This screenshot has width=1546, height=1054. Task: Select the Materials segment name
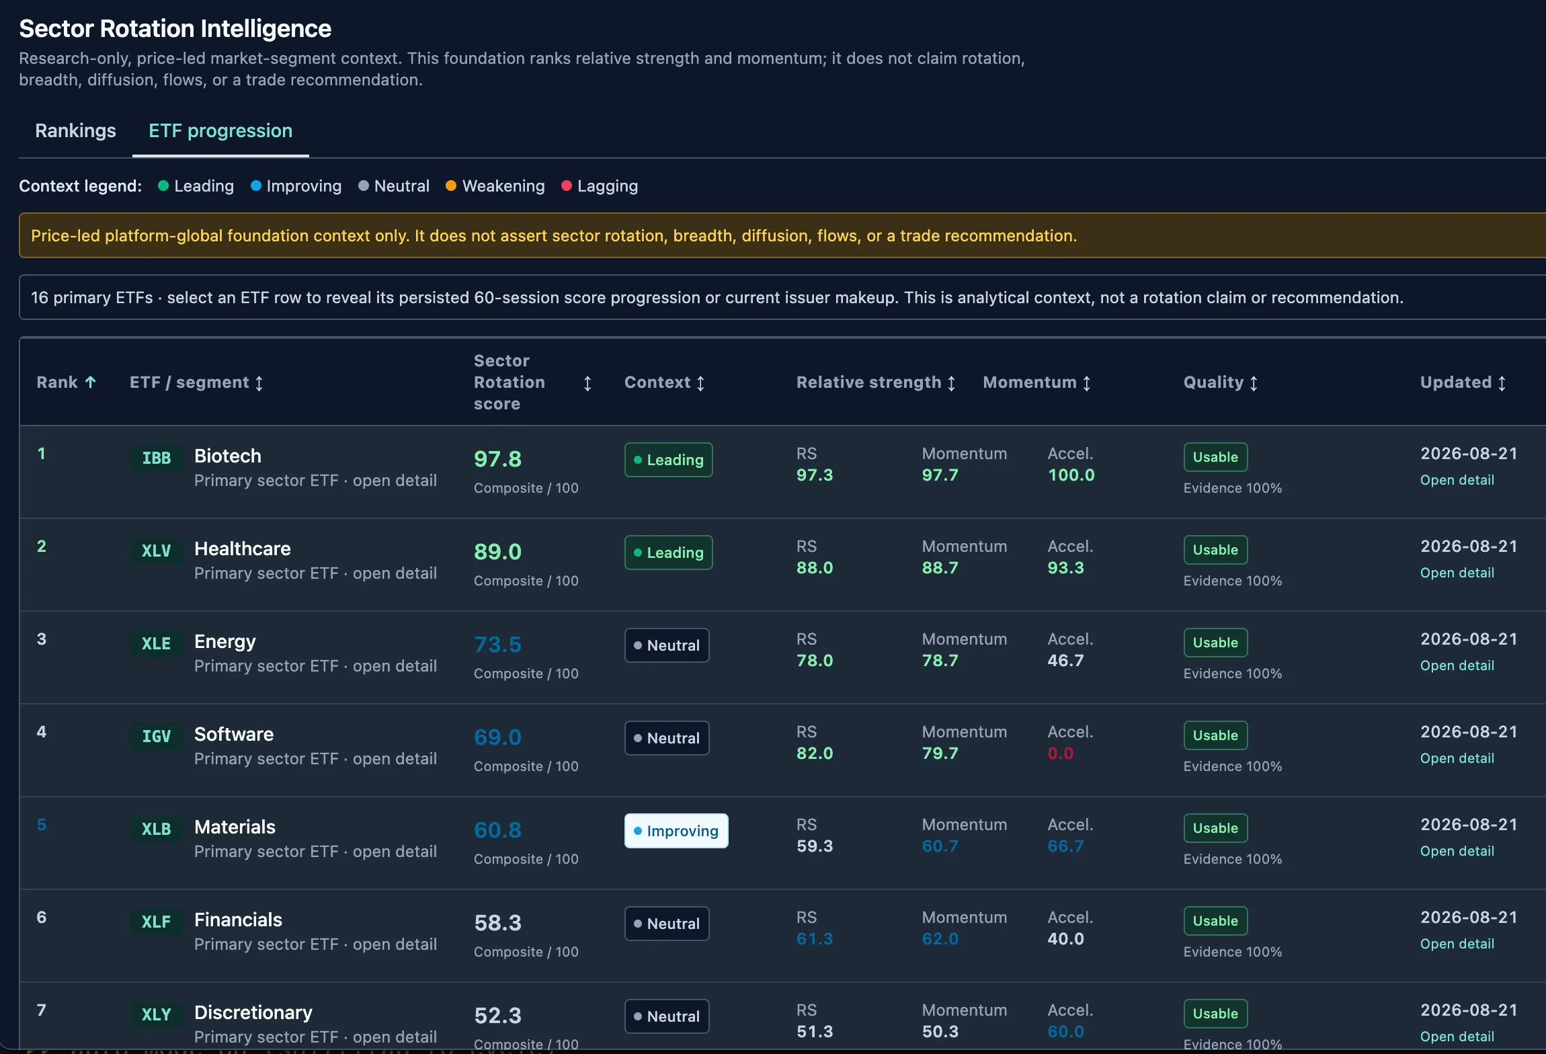235,827
